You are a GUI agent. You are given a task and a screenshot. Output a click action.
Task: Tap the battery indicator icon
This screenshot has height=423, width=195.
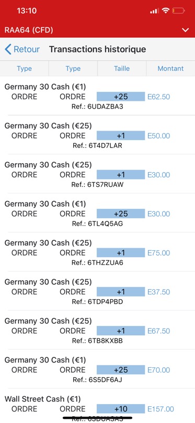click(178, 11)
